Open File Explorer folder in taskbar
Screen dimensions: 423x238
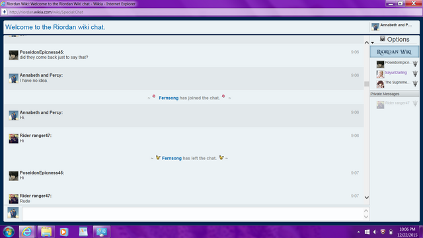(46, 232)
